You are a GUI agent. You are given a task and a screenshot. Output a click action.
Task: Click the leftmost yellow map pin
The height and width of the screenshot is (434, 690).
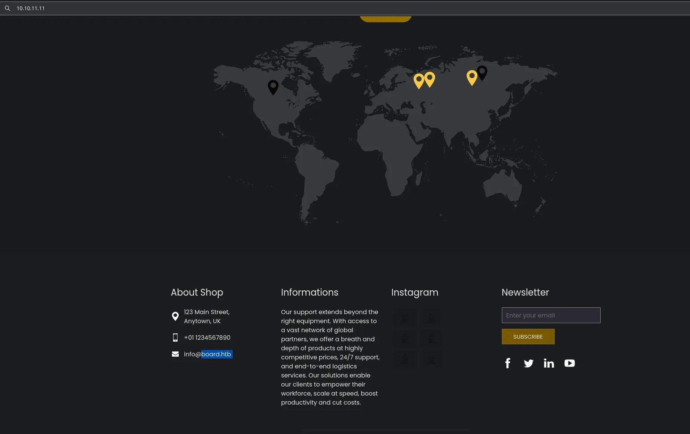tap(419, 80)
